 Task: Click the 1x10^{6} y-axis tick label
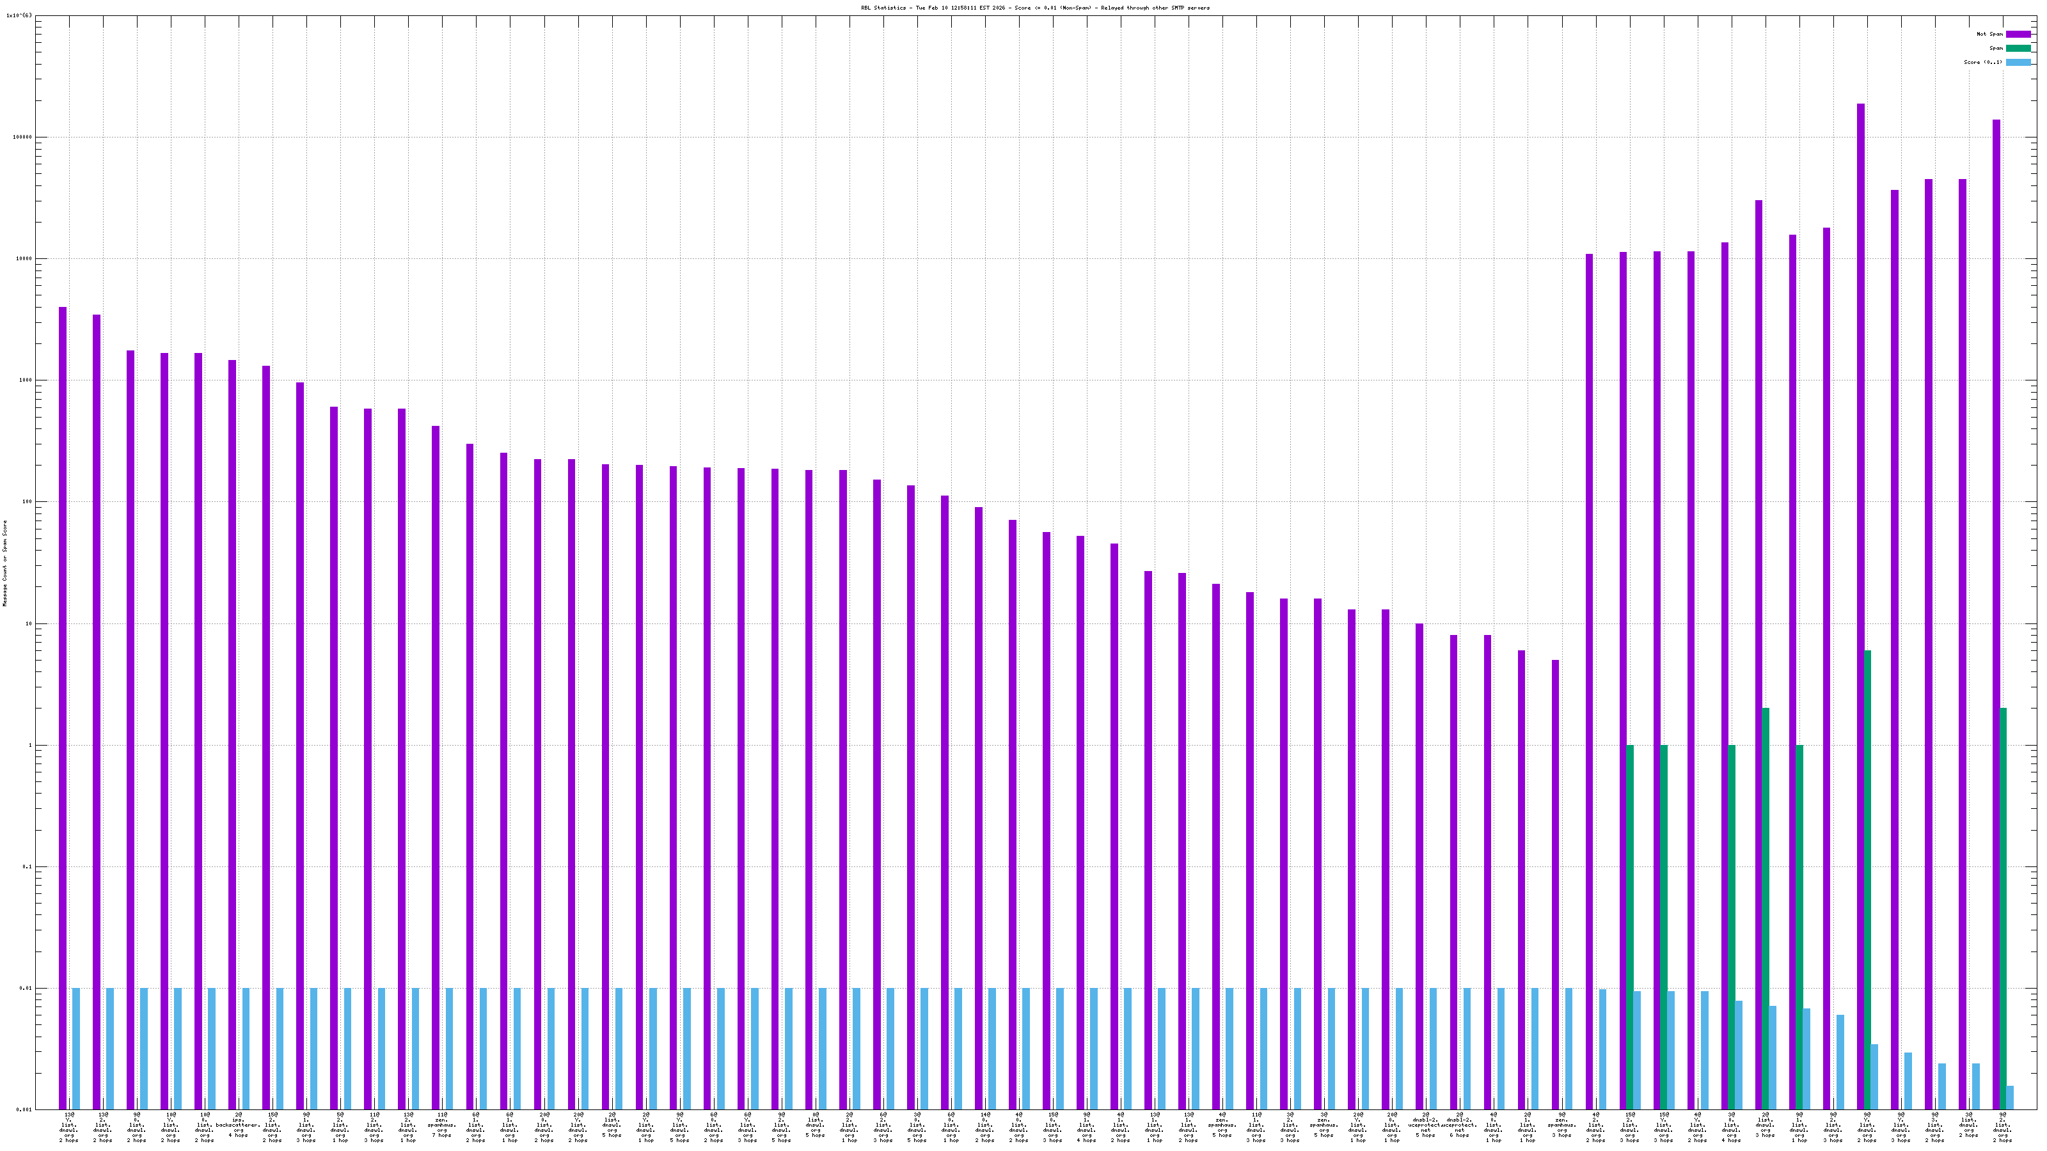(x=19, y=15)
